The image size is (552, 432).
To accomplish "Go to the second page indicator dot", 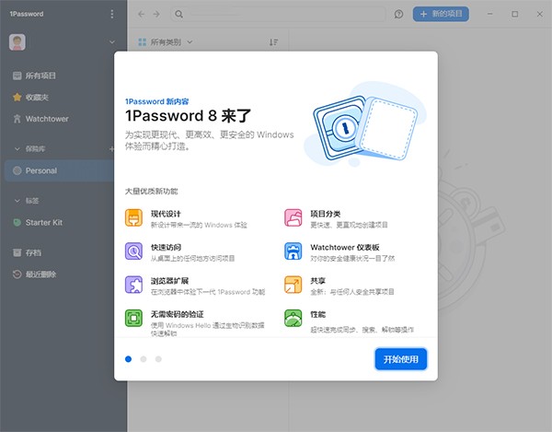I will (144, 359).
